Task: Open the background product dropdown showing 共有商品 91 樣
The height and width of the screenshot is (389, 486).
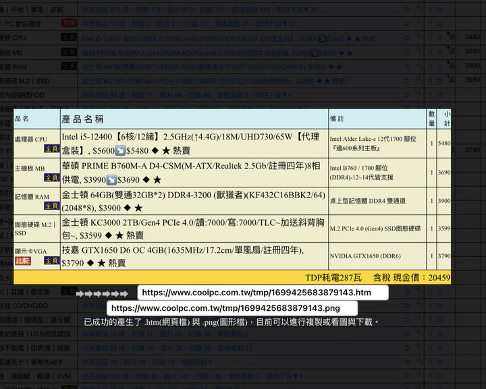Action: [x=246, y=24]
